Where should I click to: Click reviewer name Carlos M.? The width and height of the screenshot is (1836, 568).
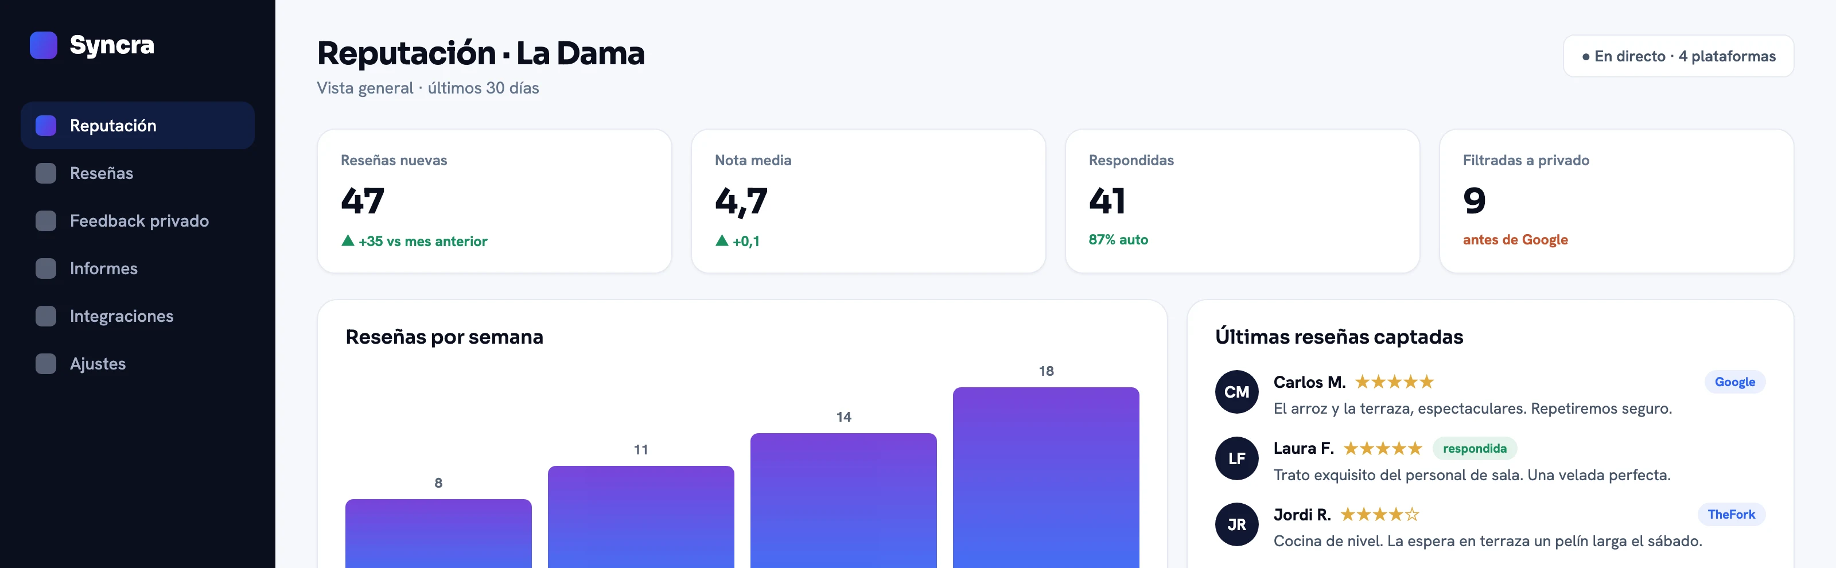pyautogui.click(x=1309, y=382)
